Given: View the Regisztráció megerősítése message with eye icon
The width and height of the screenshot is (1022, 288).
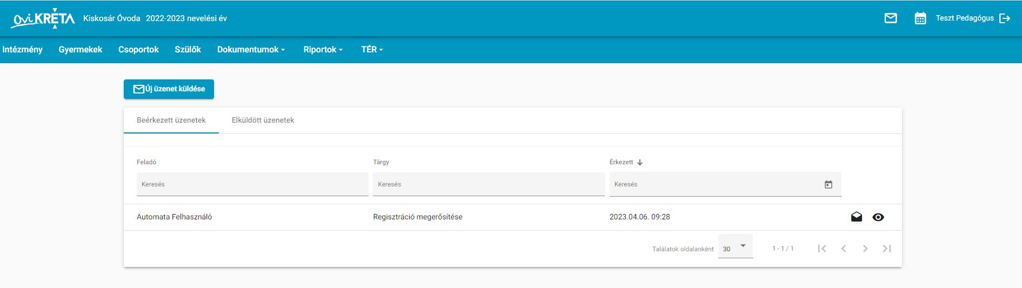Looking at the screenshot, I should [878, 217].
